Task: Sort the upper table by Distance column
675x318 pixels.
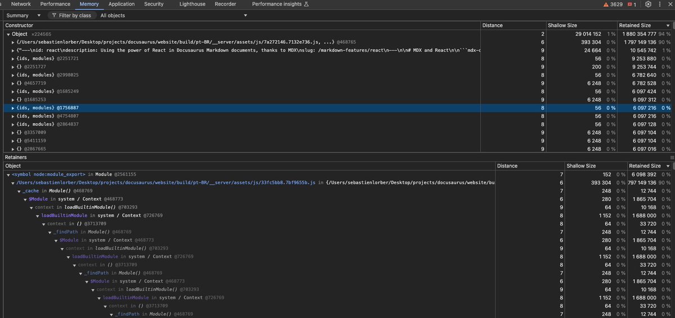Action: 513,25
